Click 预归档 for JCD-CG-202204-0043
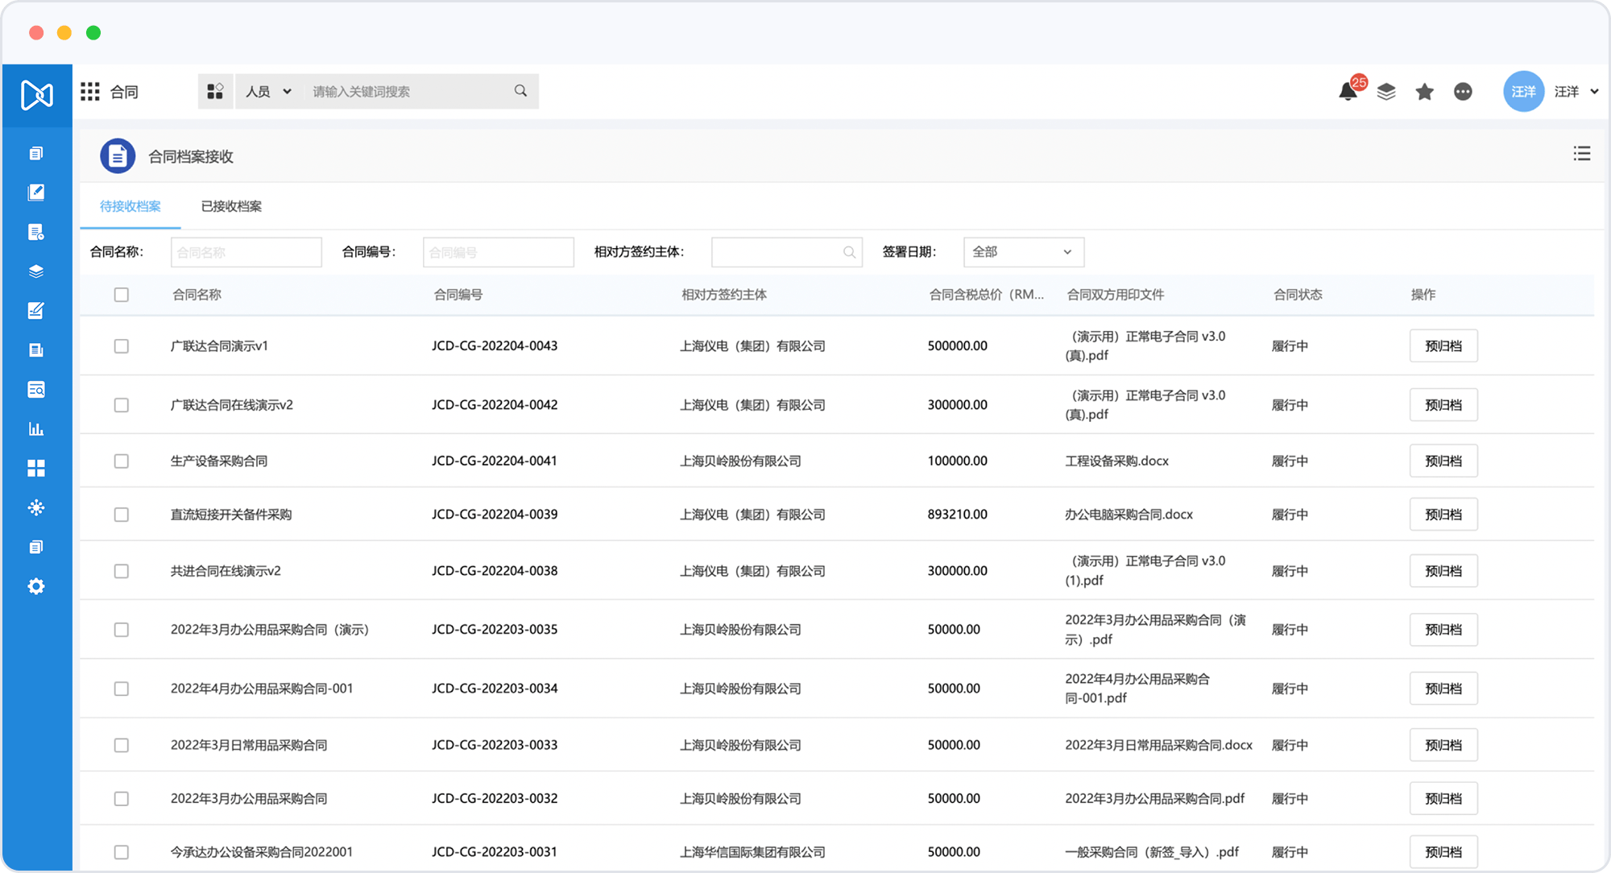 click(1443, 346)
